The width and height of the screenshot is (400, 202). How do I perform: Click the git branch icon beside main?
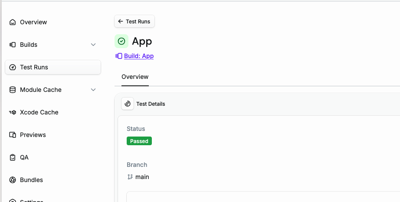click(x=130, y=177)
